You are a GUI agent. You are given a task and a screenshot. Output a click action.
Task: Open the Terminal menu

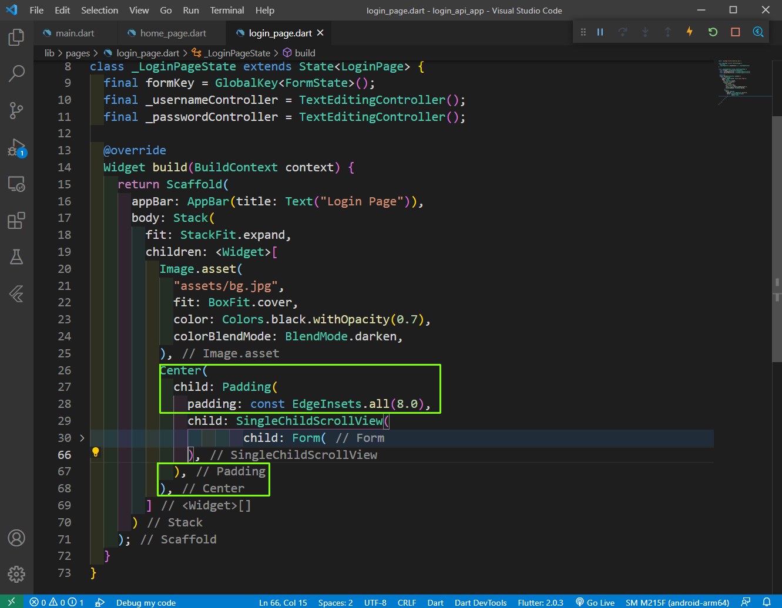[227, 10]
